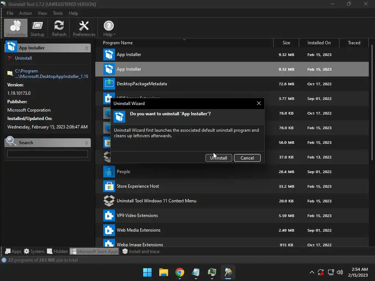Select the People app icon
The height and width of the screenshot is (281, 375).
click(109, 172)
